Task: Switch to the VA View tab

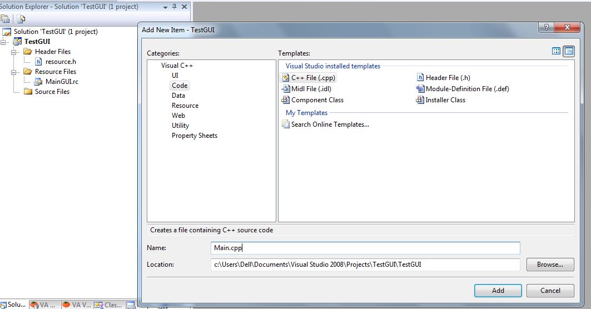Action: pos(77,305)
